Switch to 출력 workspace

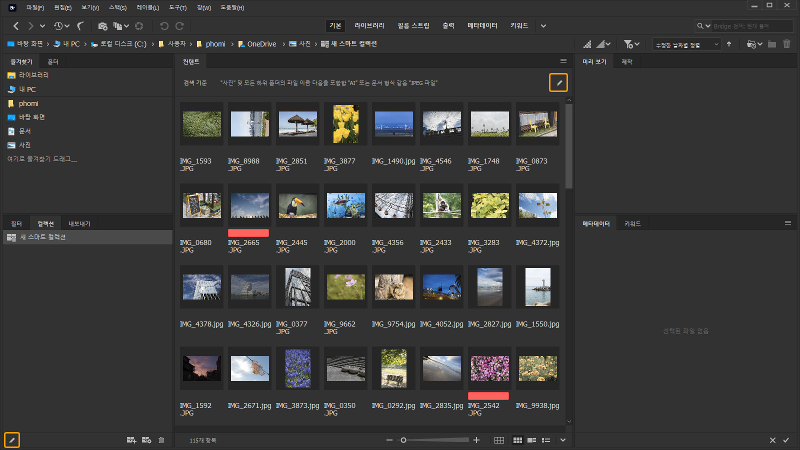[x=448, y=25]
